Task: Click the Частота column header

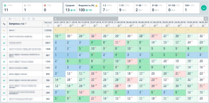Action: 48,22
